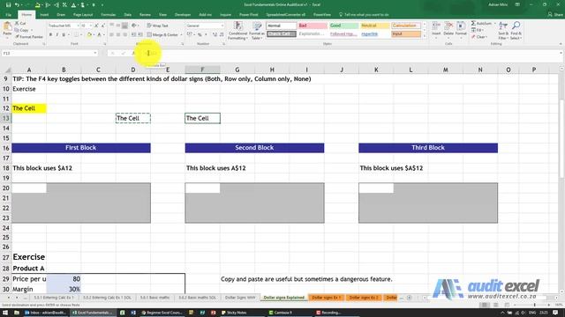Increase the font size
Screen dimensions: 565x317
click(96, 26)
